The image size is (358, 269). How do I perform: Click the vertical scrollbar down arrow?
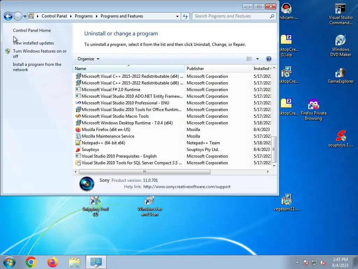click(274, 166)
